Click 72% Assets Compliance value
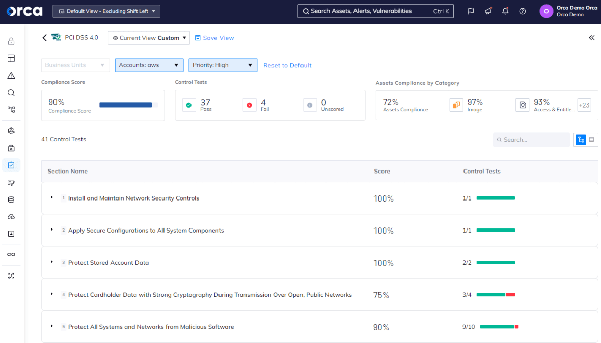The image size is (601, 343). point(391,102)
